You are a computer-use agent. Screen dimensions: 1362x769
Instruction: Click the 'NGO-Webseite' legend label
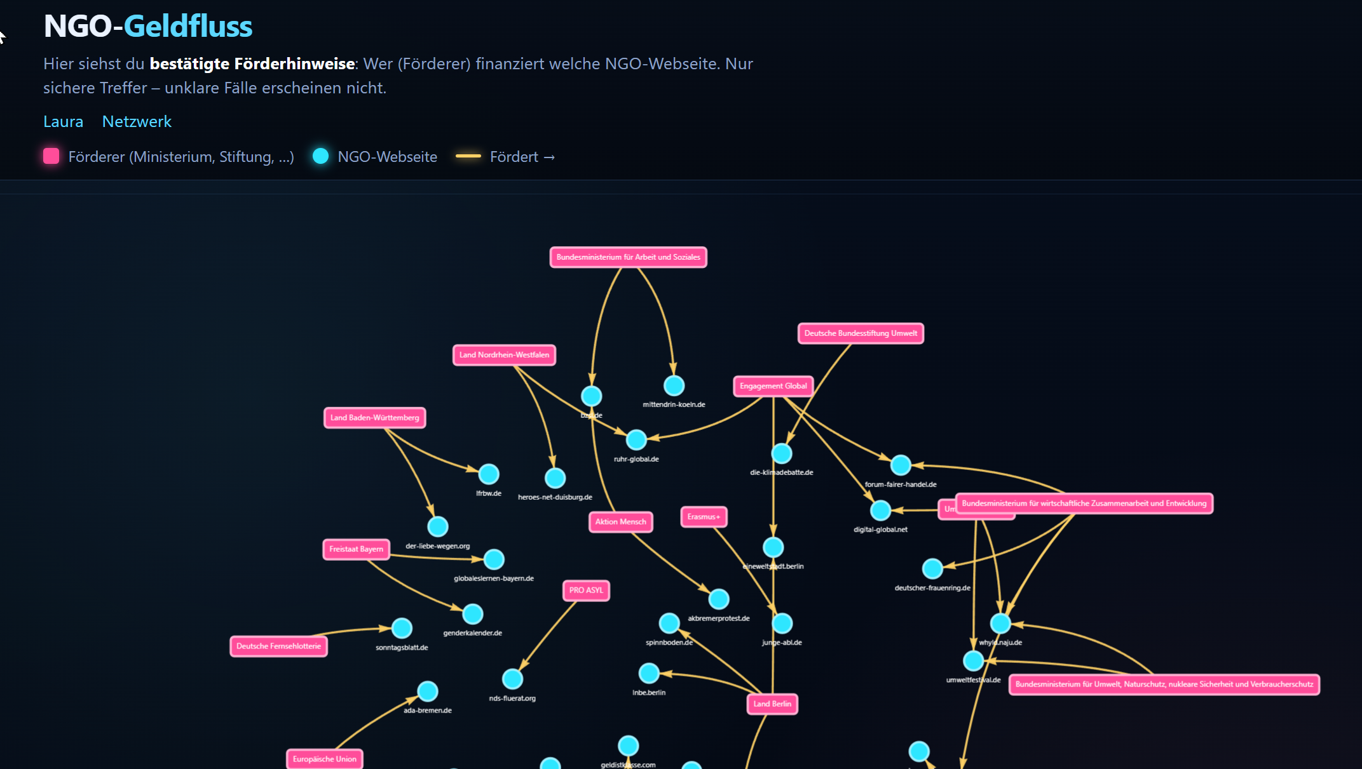tap(388, 157)
